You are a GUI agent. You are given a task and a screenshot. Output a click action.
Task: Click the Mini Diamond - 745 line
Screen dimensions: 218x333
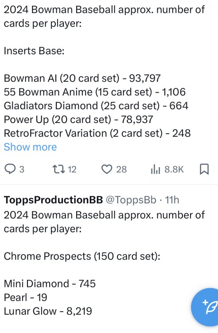50,284
